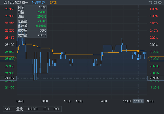Zoom in with the plus icon
Image resolution: width=164 pixels, height=114 pixels.
pos(155,2)
